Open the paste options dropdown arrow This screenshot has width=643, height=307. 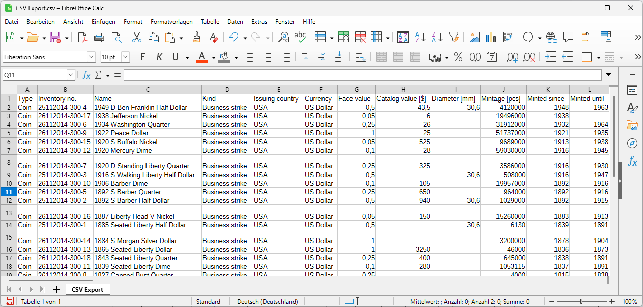click(181, 38)
